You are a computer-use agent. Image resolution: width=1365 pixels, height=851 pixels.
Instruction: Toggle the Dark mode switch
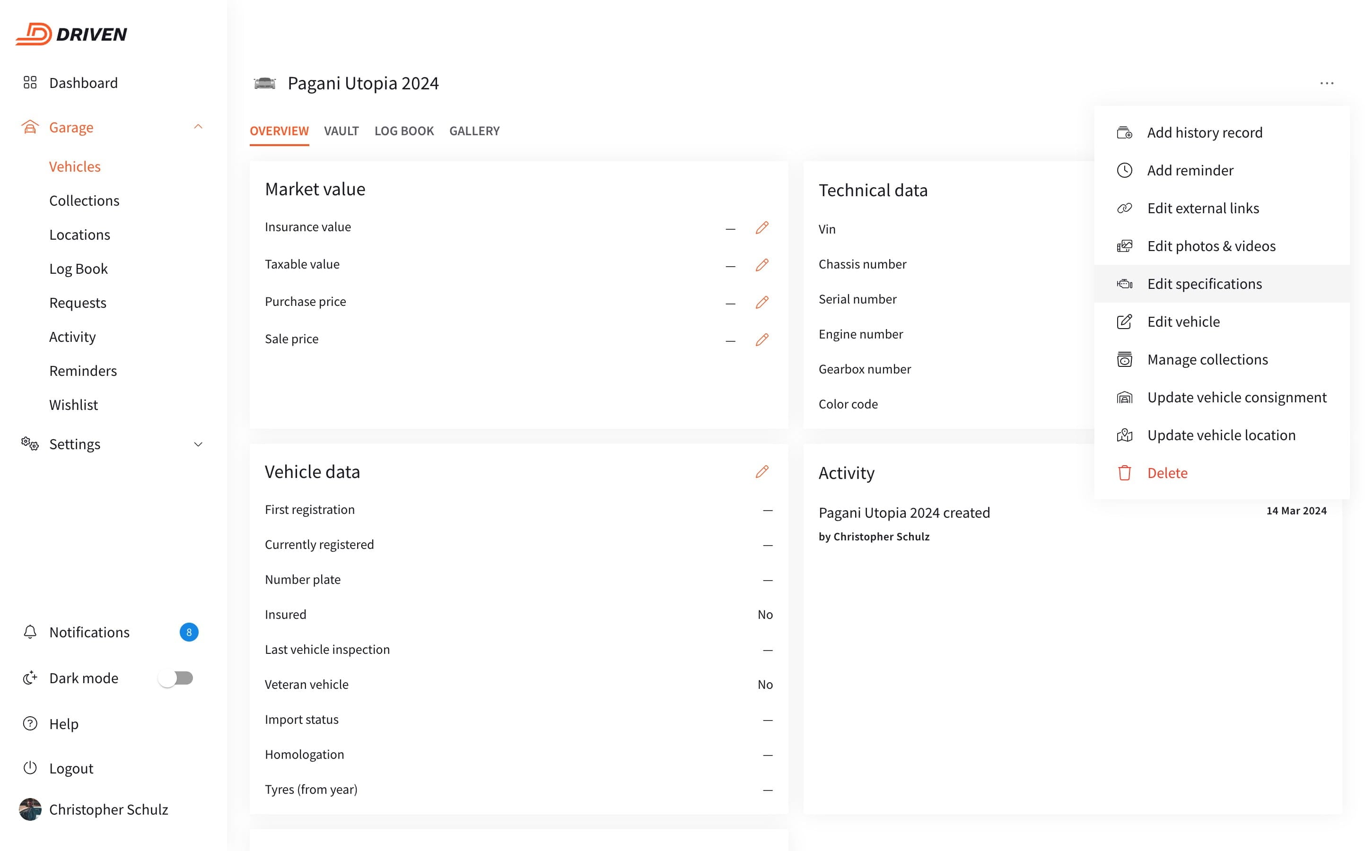click(x=175, y=677)
